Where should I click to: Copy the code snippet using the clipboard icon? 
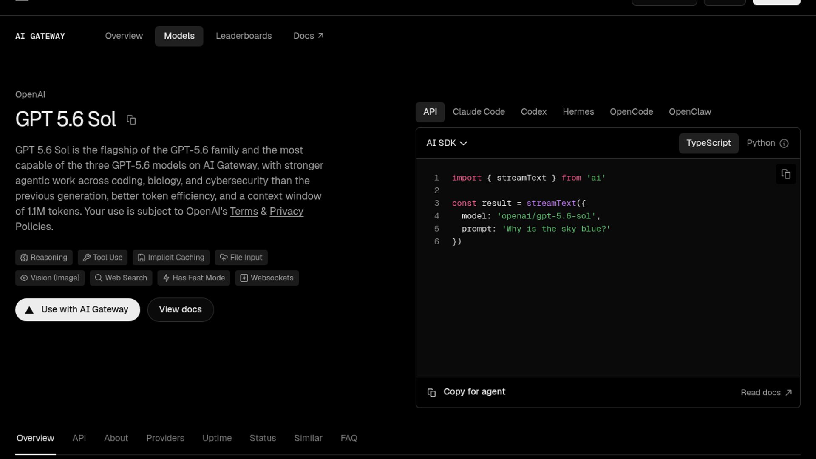(786, 174)
